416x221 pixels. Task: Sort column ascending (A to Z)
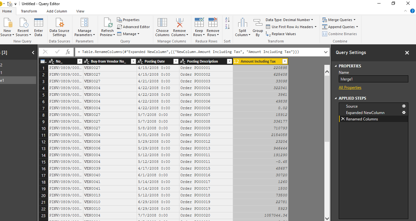point(227,20)
